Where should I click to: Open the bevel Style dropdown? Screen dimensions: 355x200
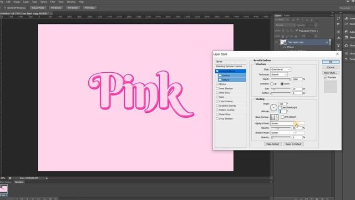[281, 69]
